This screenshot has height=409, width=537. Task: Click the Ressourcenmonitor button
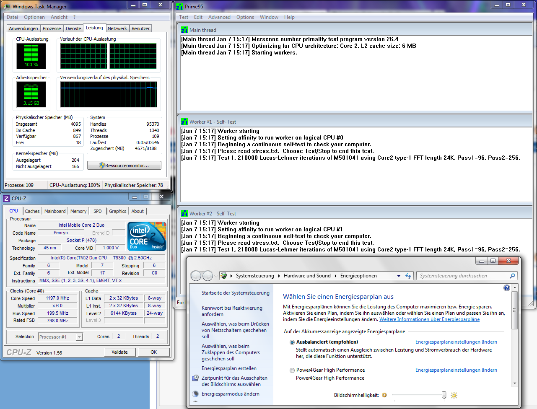point(124,166)
